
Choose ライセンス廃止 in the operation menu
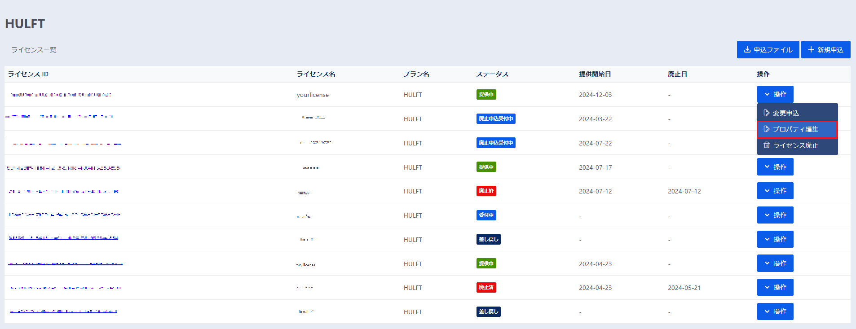[x=797, y=145]
